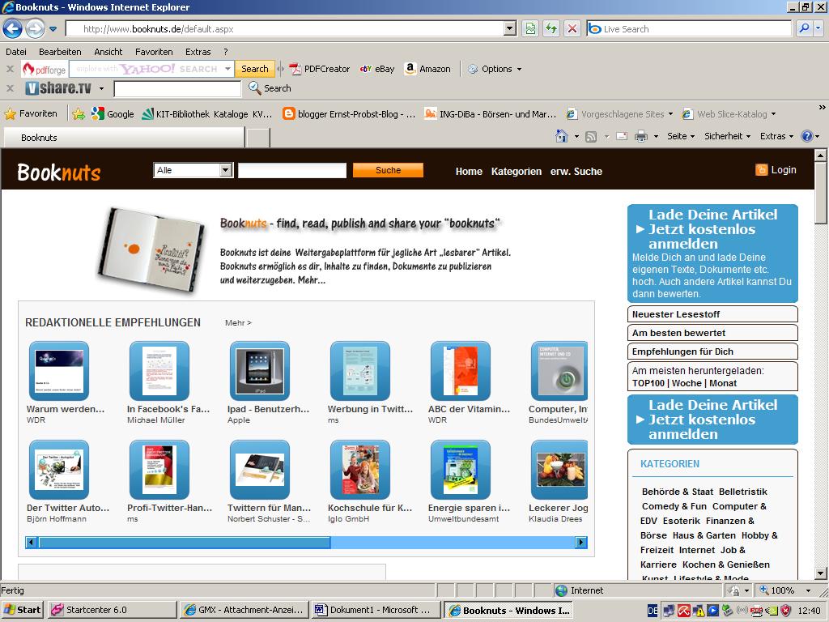
Task: Click the Am besten bewertet button
Action: click(x=712, y=333)
